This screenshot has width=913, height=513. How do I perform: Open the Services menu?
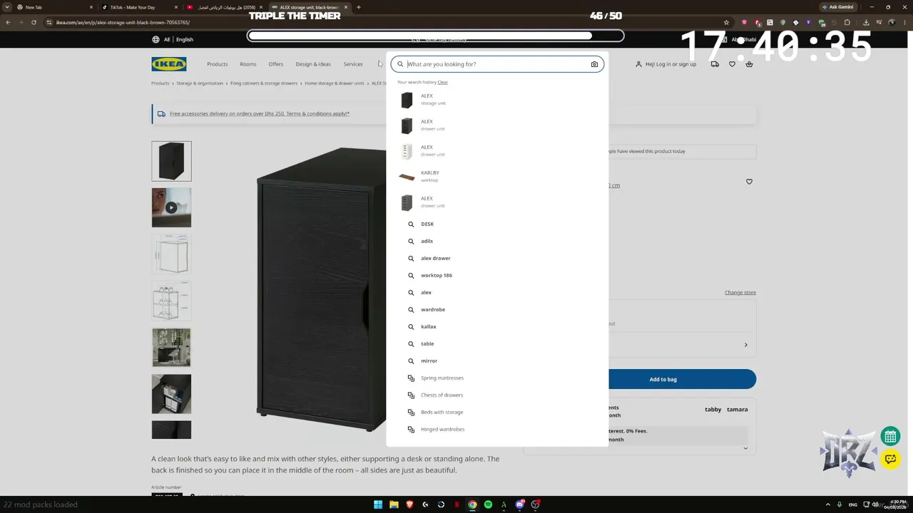[x=353, y=64]
